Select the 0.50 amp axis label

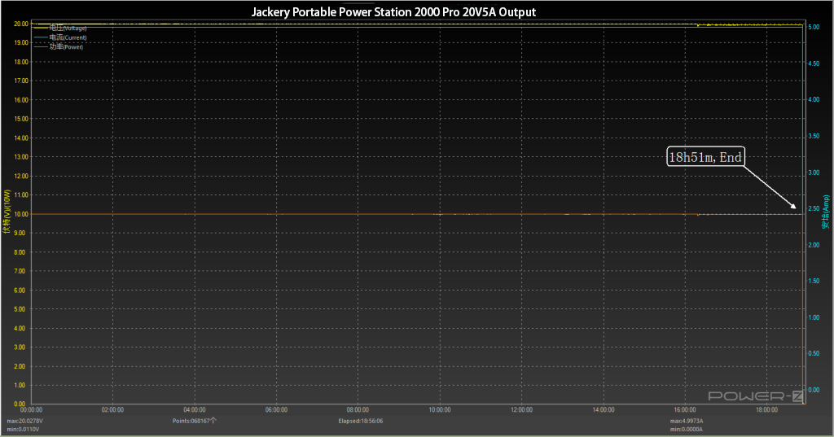tap(814, 353)
